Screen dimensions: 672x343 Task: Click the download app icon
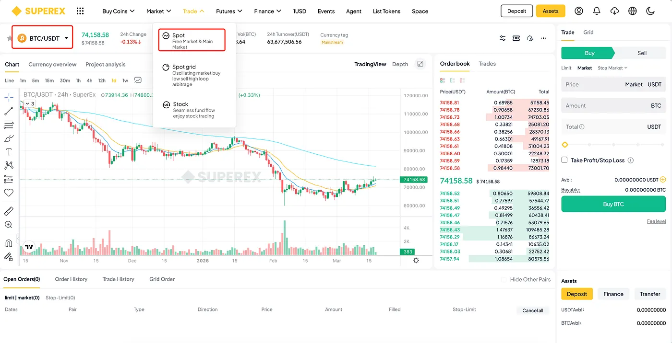[614, 11]
